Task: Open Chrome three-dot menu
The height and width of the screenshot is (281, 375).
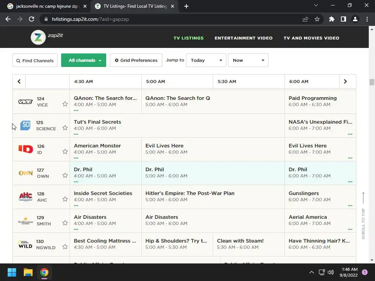Action: click(x=367, y=19)
